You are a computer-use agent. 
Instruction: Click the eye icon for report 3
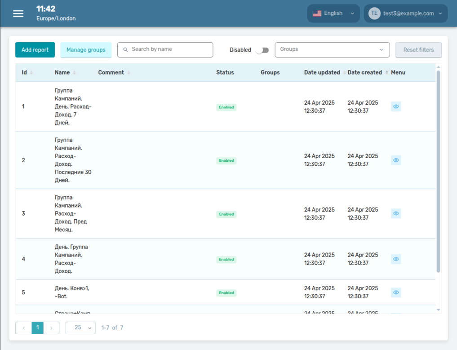[396, 214]
